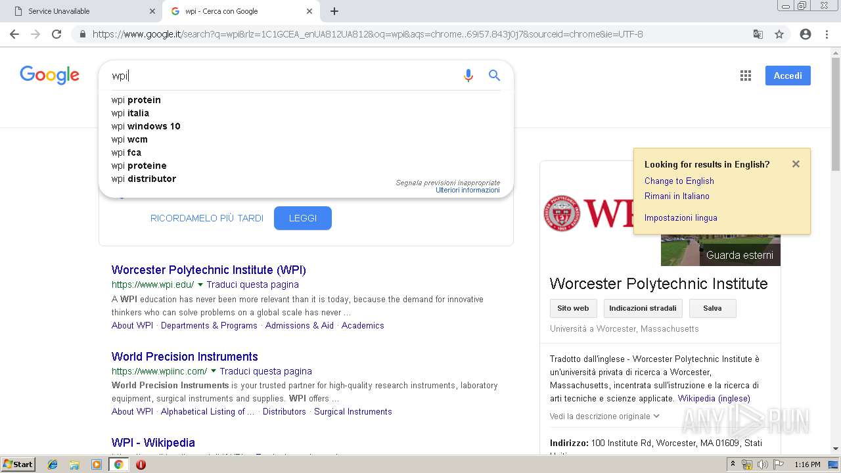Open Internet Explorer from taskbar

click(53, 464)
